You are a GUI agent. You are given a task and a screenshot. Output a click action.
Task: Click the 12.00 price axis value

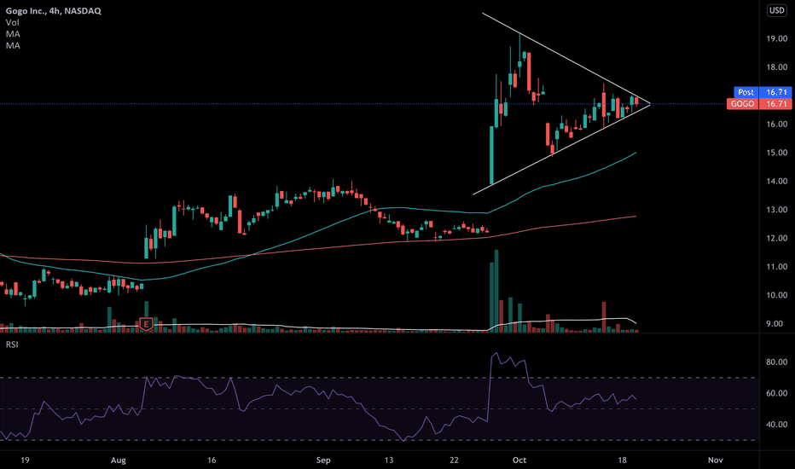pyautogui.click(x=777, y=238)
